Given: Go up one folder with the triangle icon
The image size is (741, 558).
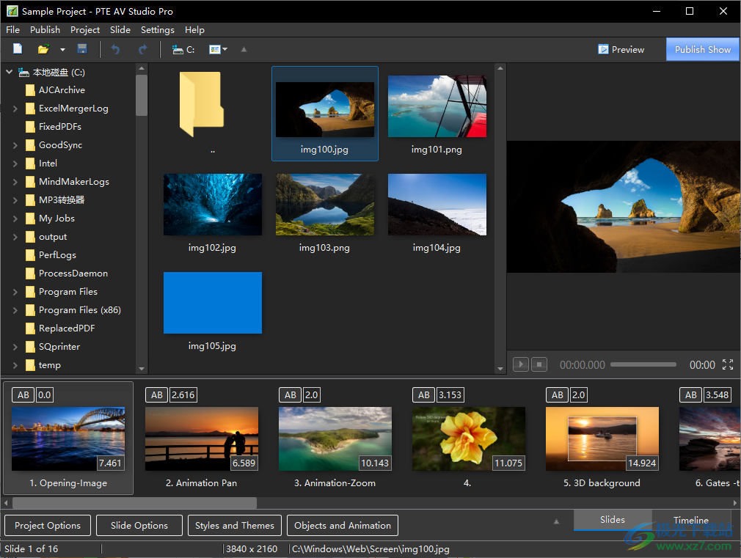Looking at the screenshot, I should 244,49.
